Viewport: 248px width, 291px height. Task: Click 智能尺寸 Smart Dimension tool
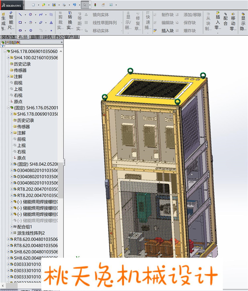pos(11,21)
